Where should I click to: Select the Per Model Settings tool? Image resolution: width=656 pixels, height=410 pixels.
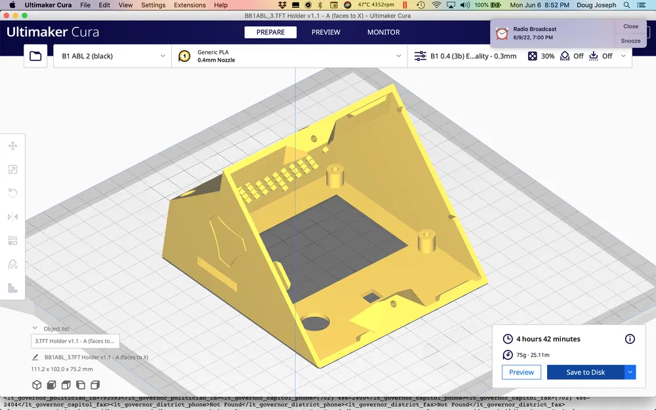12,241
